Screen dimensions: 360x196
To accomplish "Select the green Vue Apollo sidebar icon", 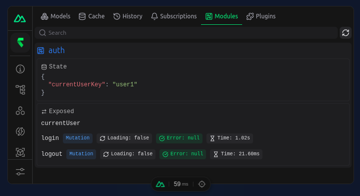I will (20, 43).
